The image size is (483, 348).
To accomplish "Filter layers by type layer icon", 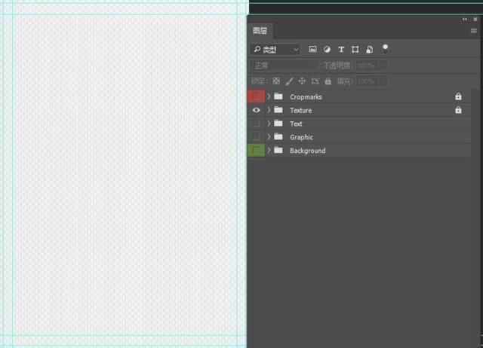I will click(341, 50).
